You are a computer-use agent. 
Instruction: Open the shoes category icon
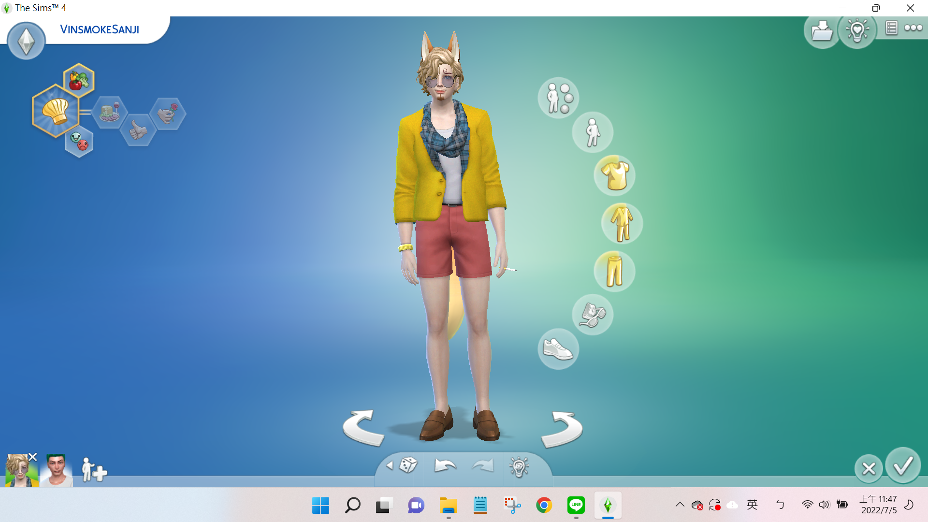click(558, 349)
